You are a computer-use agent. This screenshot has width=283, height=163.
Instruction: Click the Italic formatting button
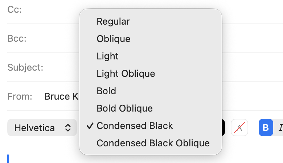[x=280, y=128]
